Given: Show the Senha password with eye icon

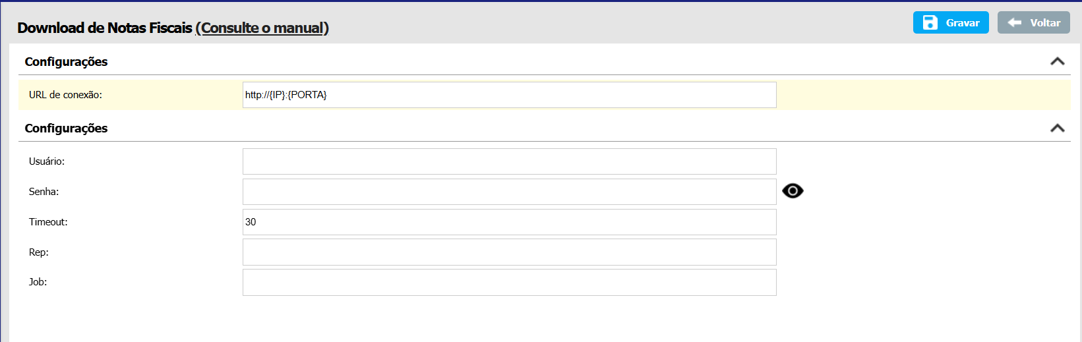Looking at the screenshot, I should click(x=793, y=191).
